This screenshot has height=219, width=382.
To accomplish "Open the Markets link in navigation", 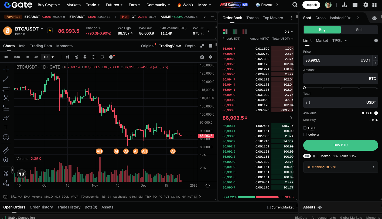I will point(73,5).
